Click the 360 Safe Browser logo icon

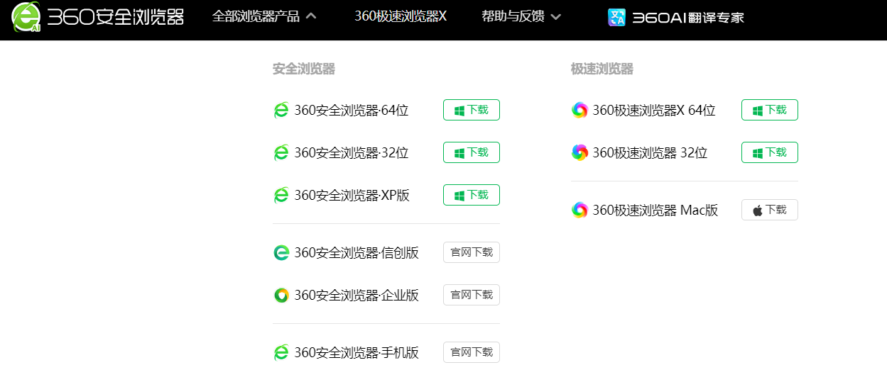point(26,18)
